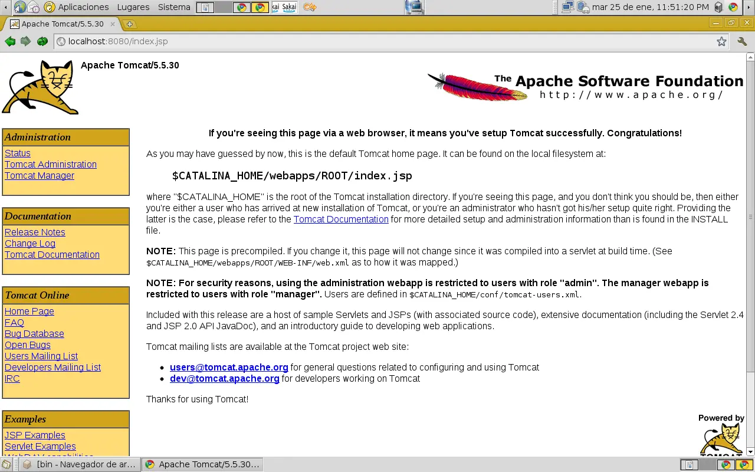The height and width of the screenshot is (472, 755).
Task: Open Tomcat Documentation link in the paragraph text
Action: [x=341, y=219]
